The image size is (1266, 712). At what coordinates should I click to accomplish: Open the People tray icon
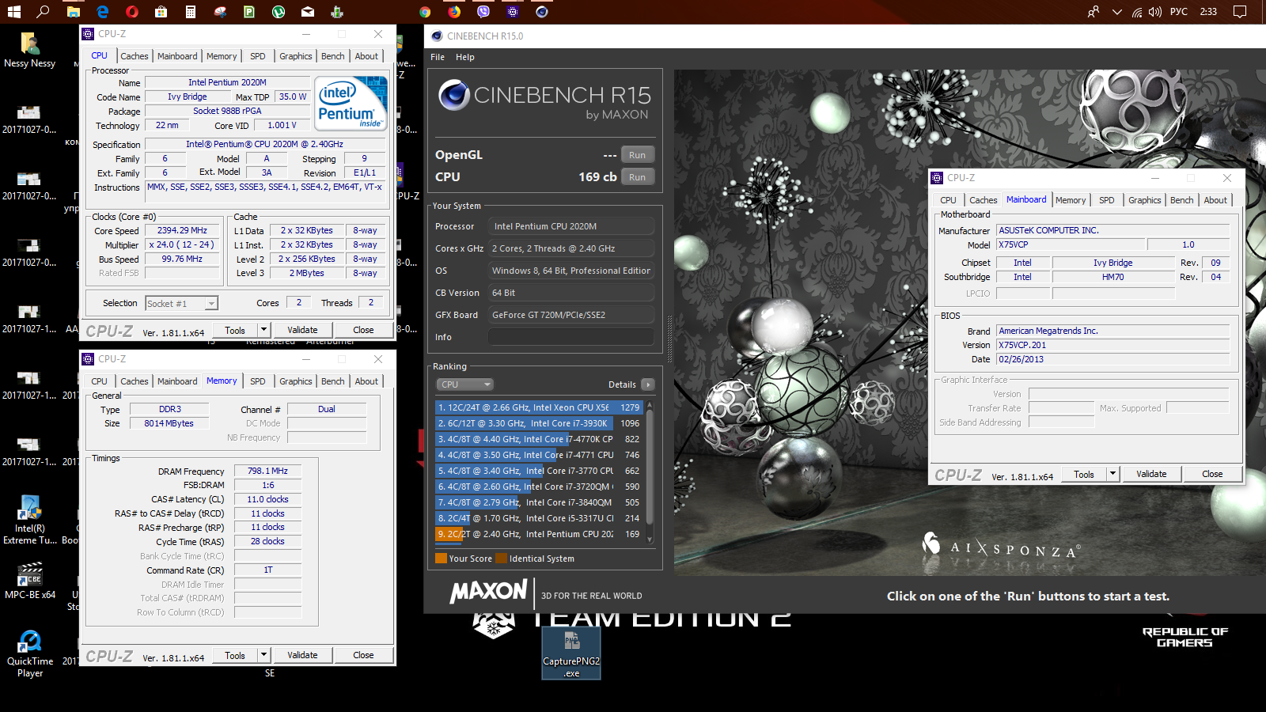1094,12
